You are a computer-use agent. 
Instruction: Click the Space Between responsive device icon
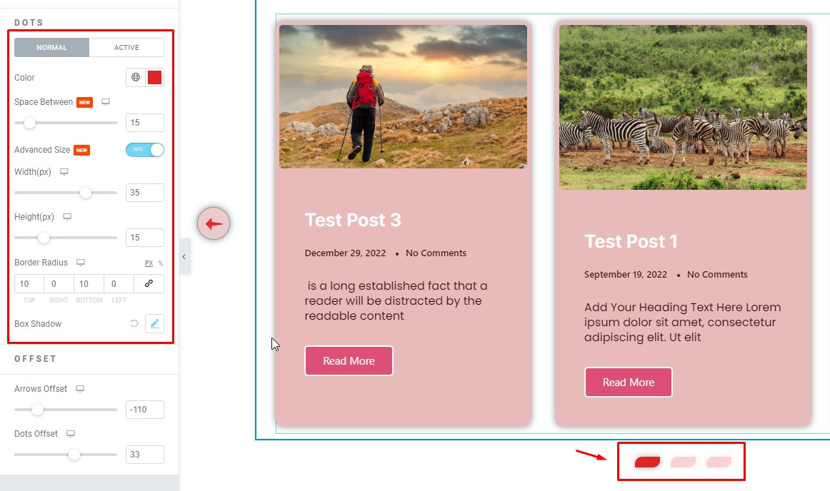106,101
